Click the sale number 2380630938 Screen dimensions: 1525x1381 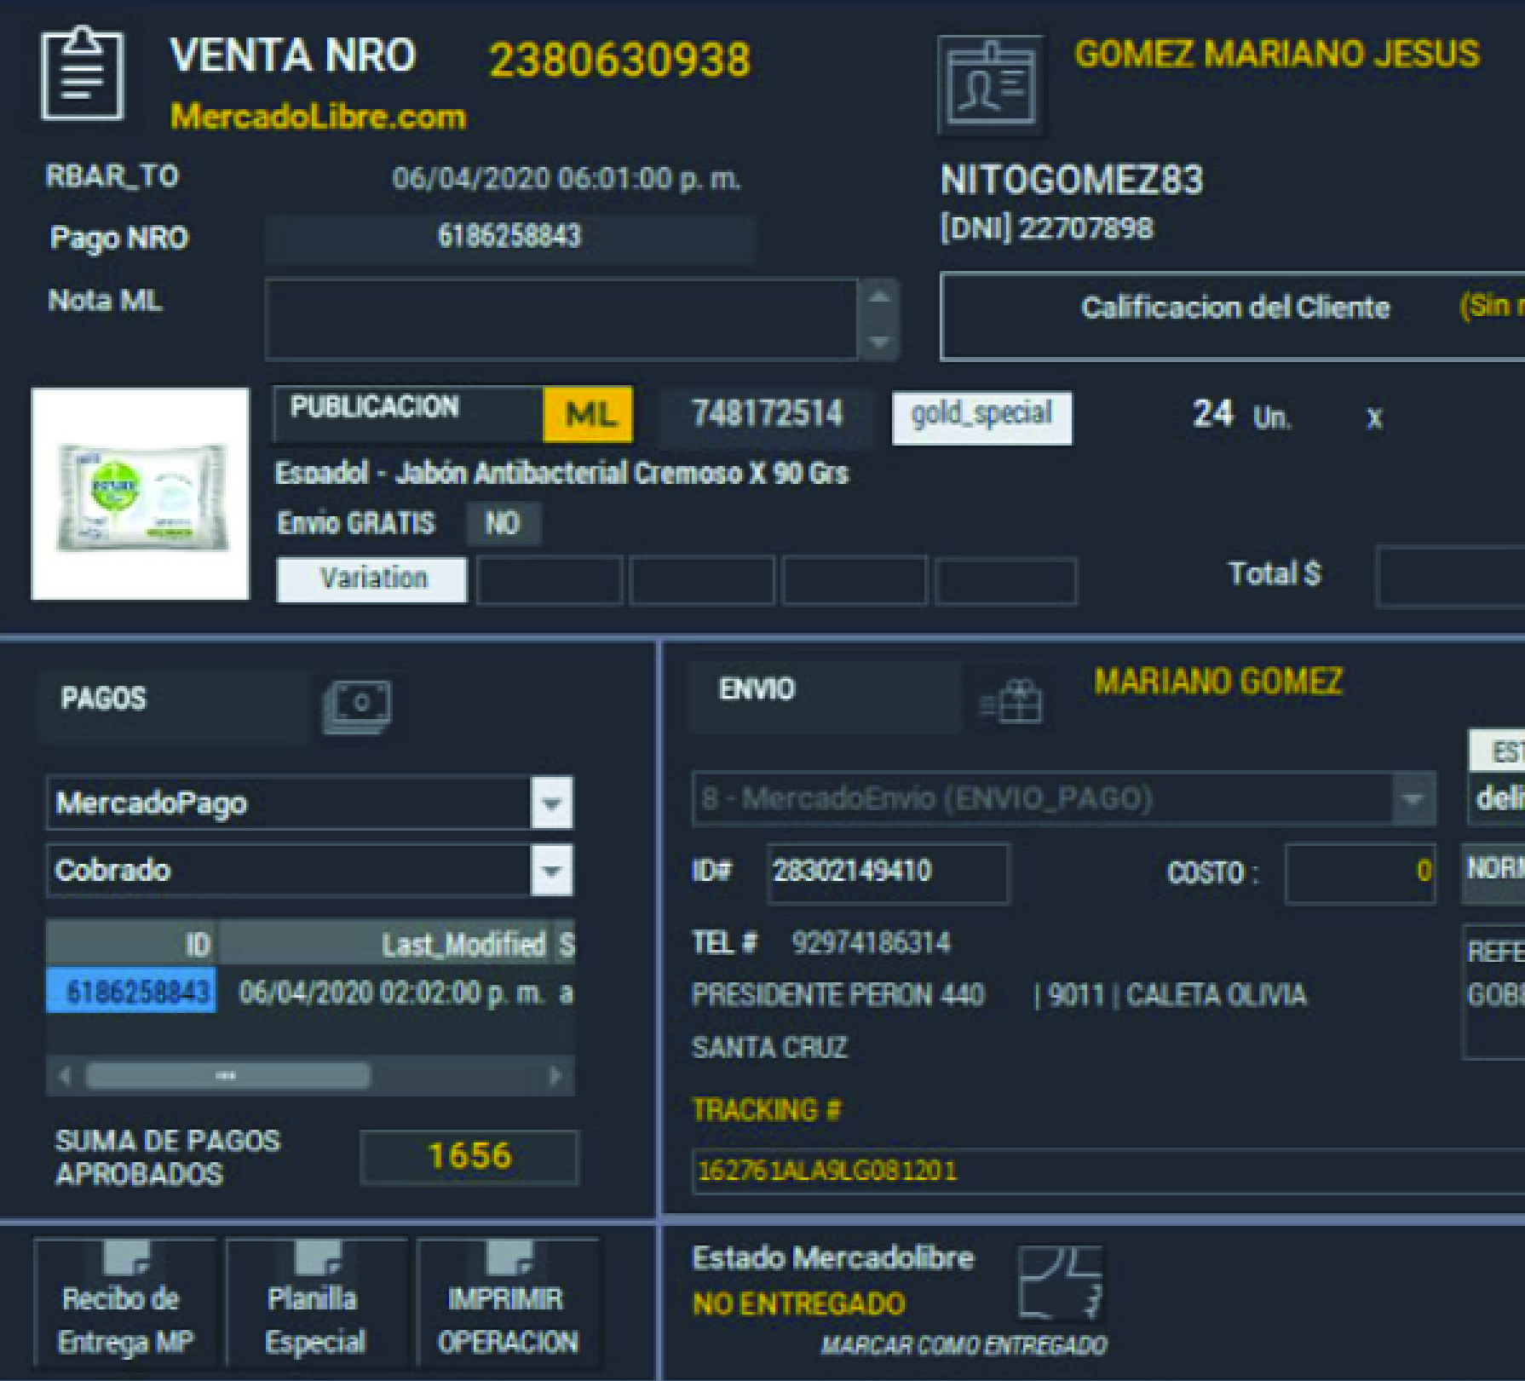pos(620,60)
